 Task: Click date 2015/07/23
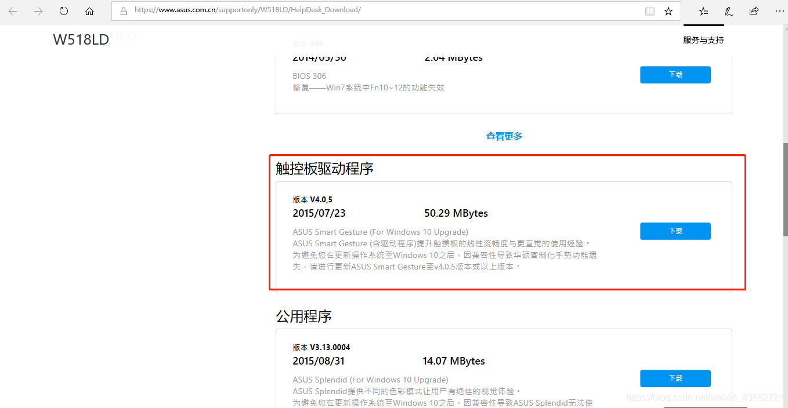319,213
